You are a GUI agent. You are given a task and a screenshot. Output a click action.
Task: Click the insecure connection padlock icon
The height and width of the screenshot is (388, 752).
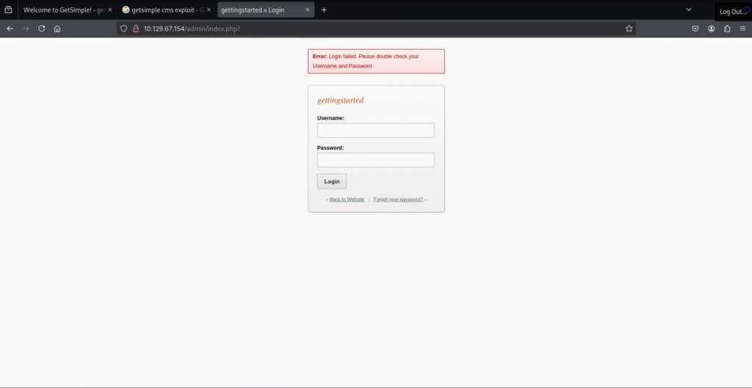pyautogui.click(x=136, y=29)
